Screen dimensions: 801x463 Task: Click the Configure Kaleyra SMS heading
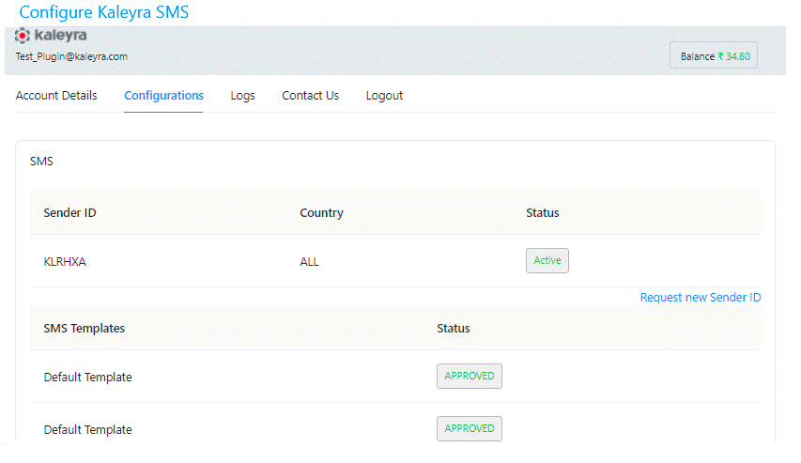tap(103, 12)
